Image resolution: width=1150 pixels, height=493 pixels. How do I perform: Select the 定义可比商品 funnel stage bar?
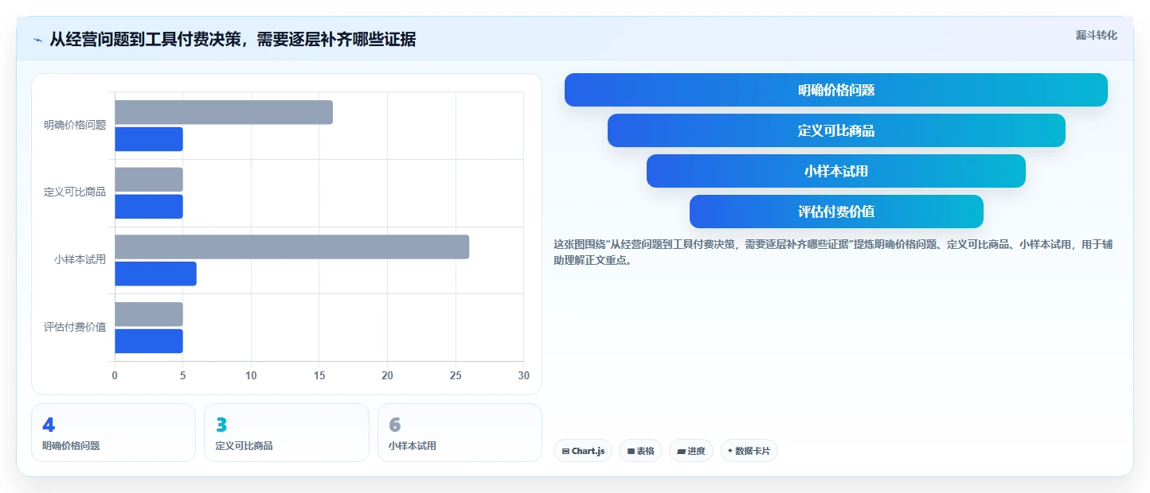(836, 130)
